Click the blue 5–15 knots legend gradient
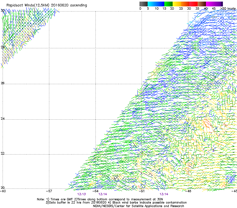The image size is (237, 208). click(156, 4)
